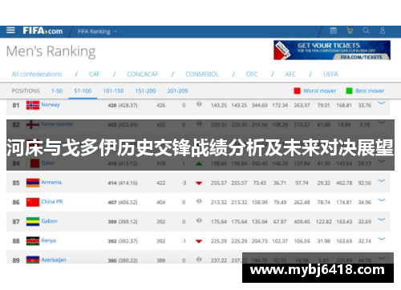401x290 pixels.
Task: Select the OFC confederation filter
Action: pyautogui.click(x=252, y=75)
